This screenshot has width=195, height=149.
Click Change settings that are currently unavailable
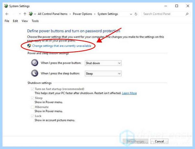pos(62,46)
